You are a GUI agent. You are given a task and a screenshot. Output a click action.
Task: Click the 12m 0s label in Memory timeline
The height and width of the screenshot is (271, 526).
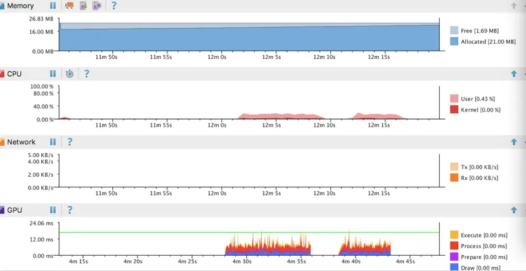click(x=217, y=57)
